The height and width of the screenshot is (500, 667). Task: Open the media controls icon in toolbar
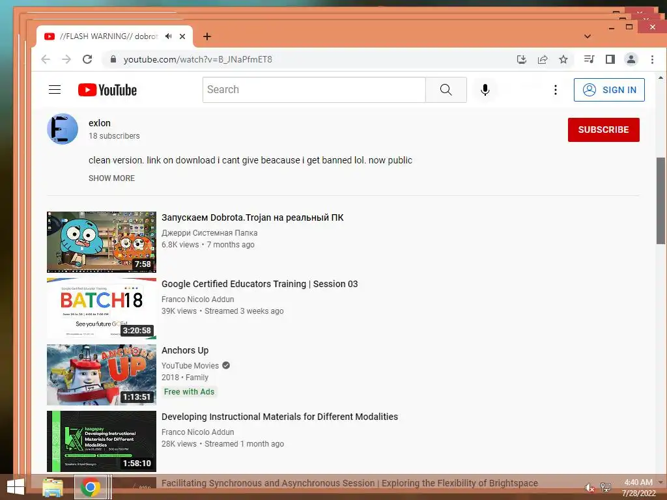click(589, 59)
